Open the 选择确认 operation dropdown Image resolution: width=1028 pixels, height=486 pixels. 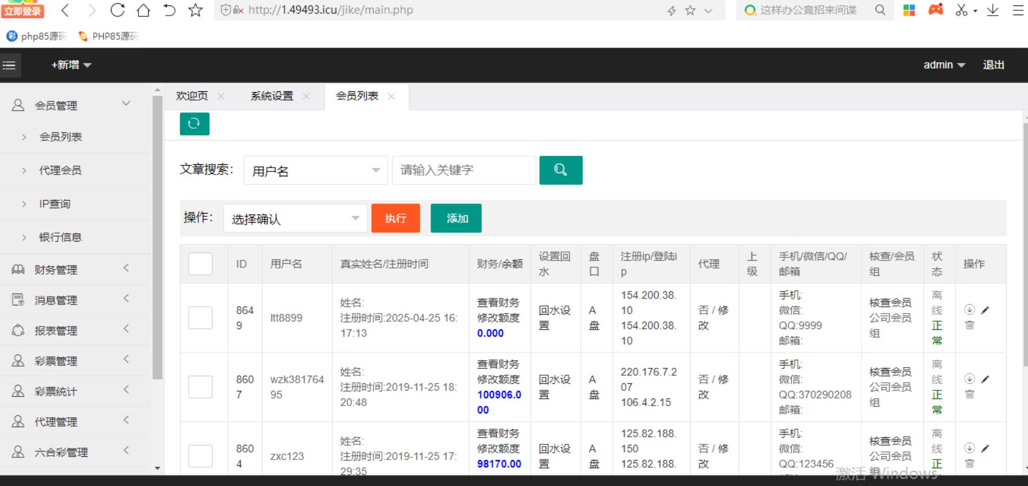(295, 218)
